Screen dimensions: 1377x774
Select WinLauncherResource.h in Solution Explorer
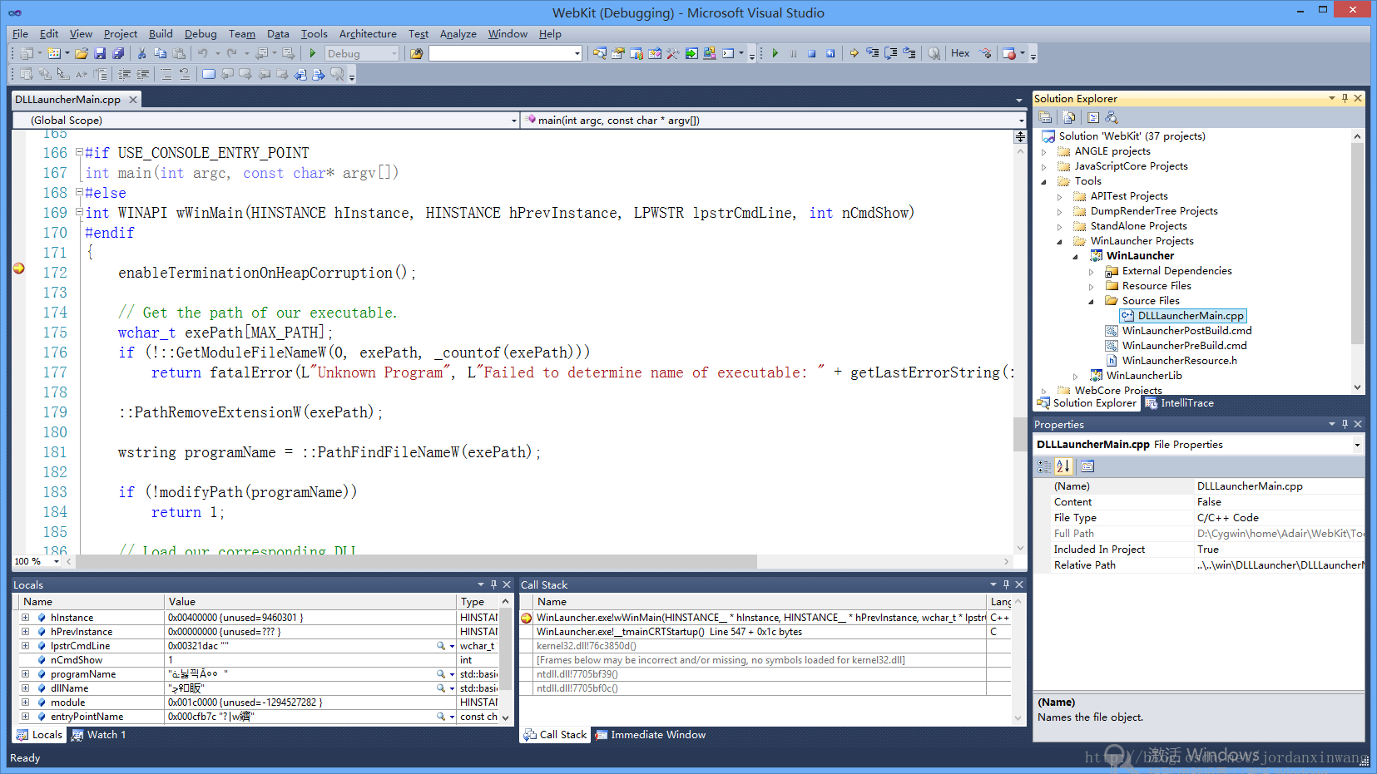[x=1179, y=361]
